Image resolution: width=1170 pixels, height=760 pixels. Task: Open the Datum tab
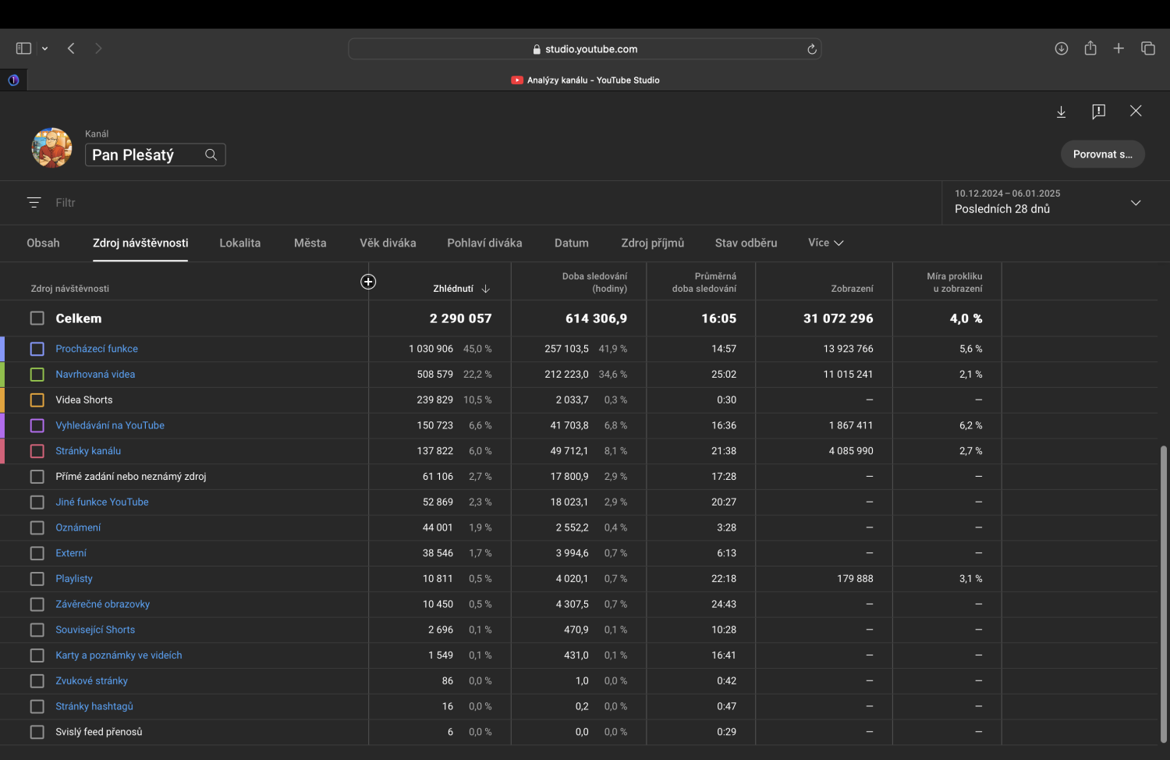[x=572, y=243]
